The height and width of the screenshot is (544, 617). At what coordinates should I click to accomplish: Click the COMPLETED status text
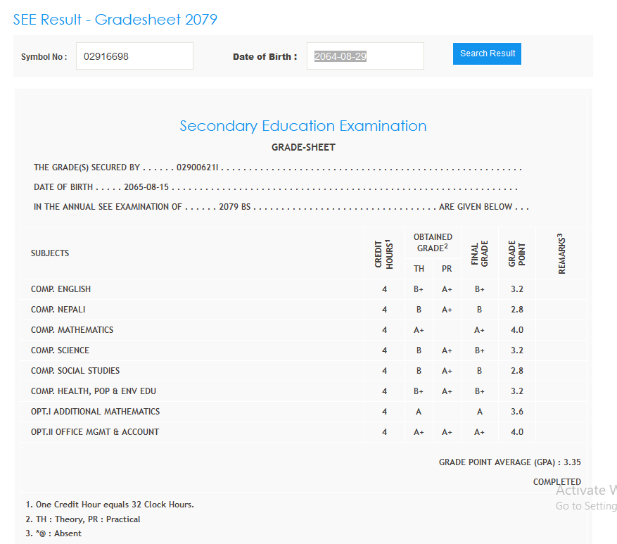coord(556,482)
